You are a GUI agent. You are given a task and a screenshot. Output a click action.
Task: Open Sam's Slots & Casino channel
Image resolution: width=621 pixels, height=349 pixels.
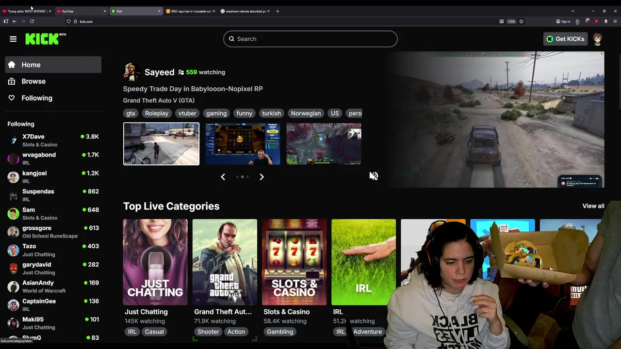click(x=53, y=213)
